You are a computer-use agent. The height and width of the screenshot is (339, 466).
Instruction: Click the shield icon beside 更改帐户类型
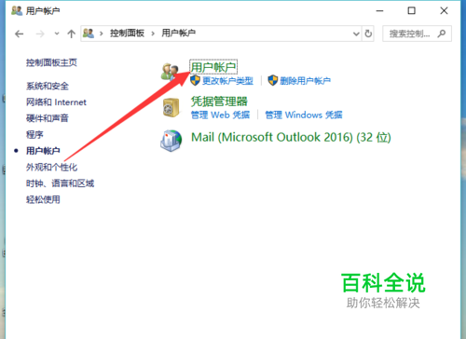click(195, 80)
